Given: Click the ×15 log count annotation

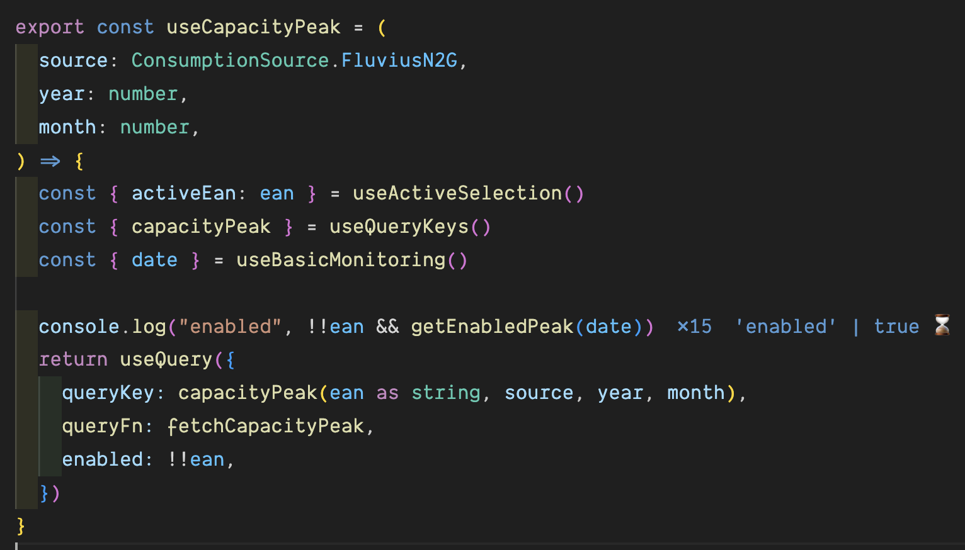Looking at the screenshot, I should coord(694,327).
